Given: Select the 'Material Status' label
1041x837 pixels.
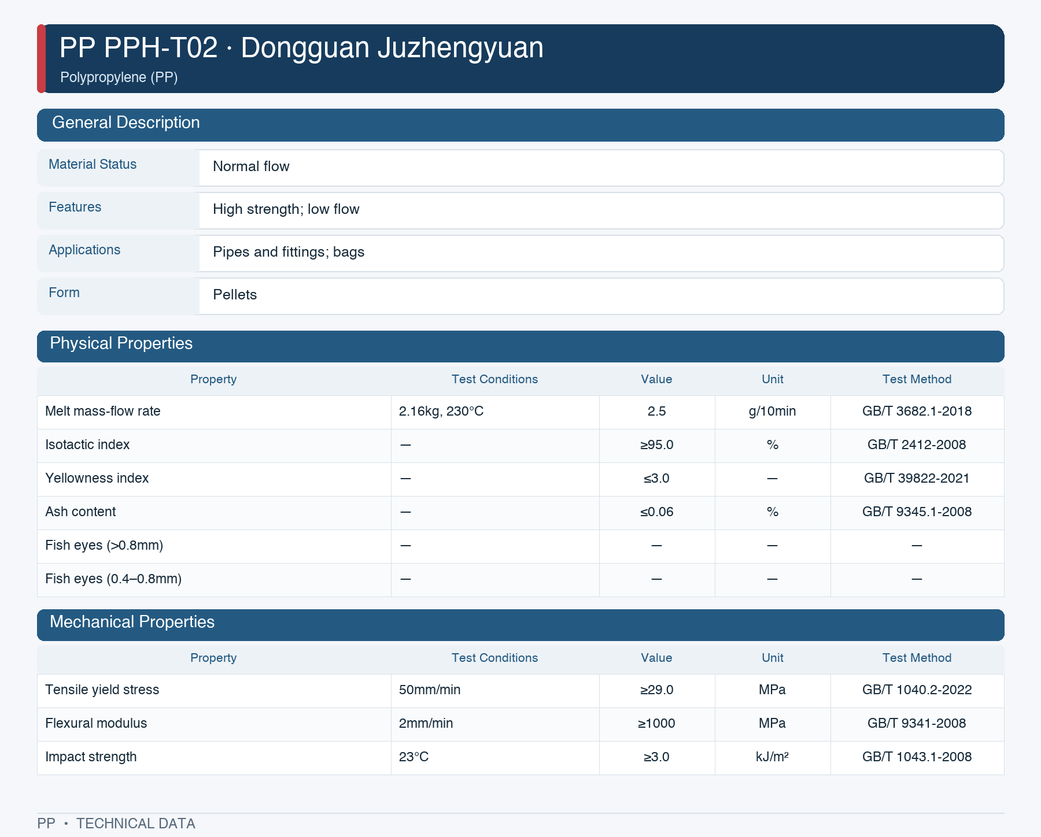Looking at the screenshot, I should click(93, 164).
